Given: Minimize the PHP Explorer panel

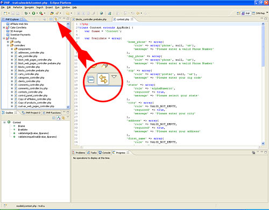Looking at the screenshot, I should click(x=64, y=19).
